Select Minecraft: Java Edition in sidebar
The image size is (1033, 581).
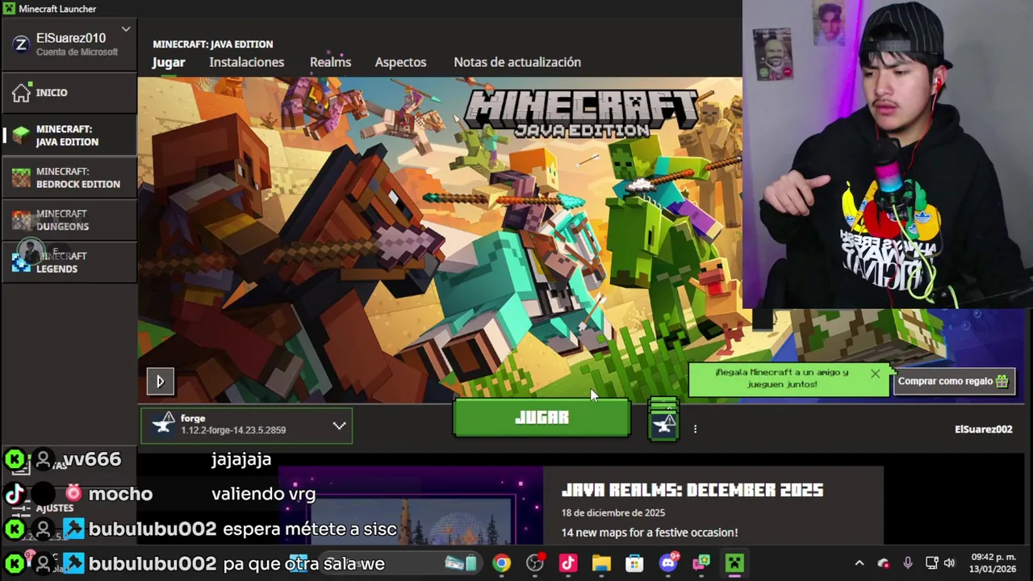[x=69, y=135]
